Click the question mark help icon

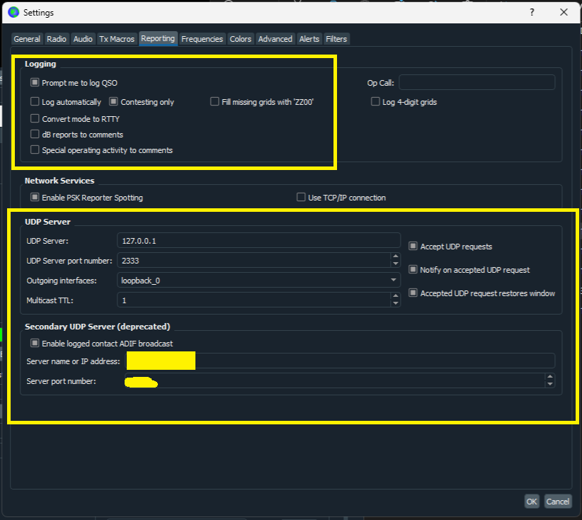point(532,12)
